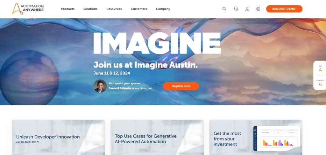Open the Unleash Developer Innovation card
The width and height of the screenshot is (326, 155).
[59, 138]
